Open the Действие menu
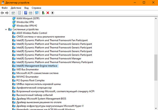 (x=16, y=8)
